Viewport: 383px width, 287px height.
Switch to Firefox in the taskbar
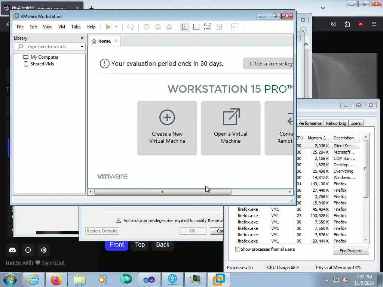[56, 280]
